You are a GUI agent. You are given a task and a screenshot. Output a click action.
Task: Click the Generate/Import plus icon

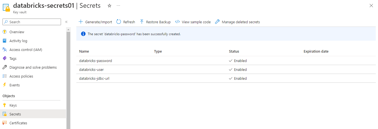tap(81, 22)
